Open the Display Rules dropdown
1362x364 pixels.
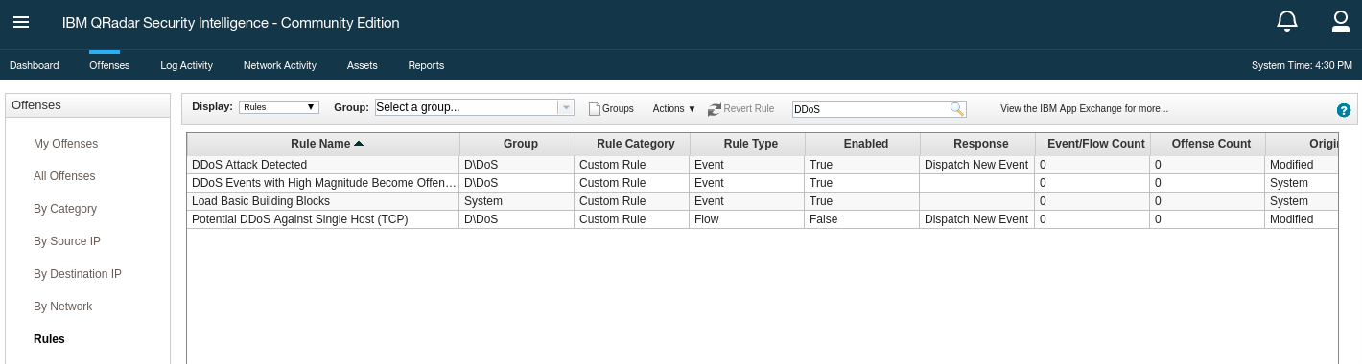[x=279, y=107]
